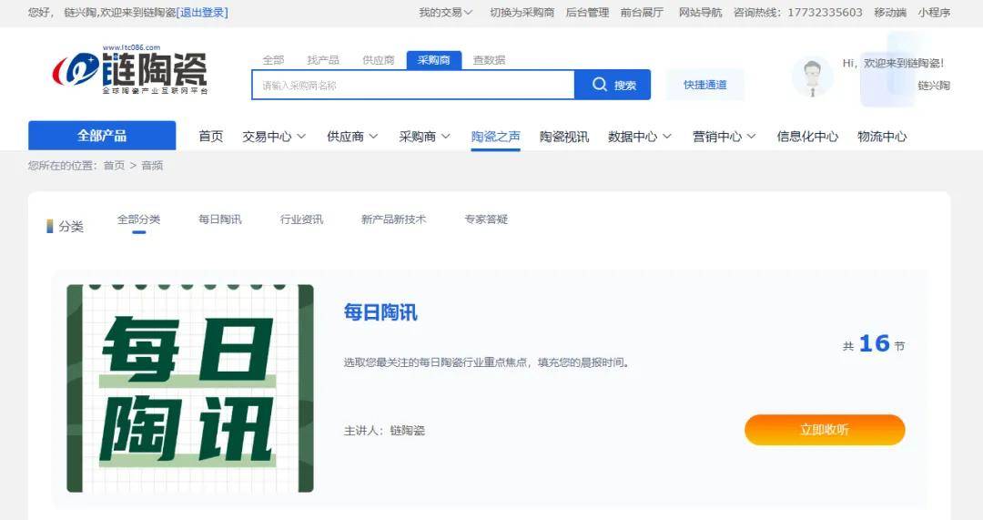Open the 每日陶讯 cover thumbnail
Viewport: 983px width, 520px height.
(x=189, y=388)
